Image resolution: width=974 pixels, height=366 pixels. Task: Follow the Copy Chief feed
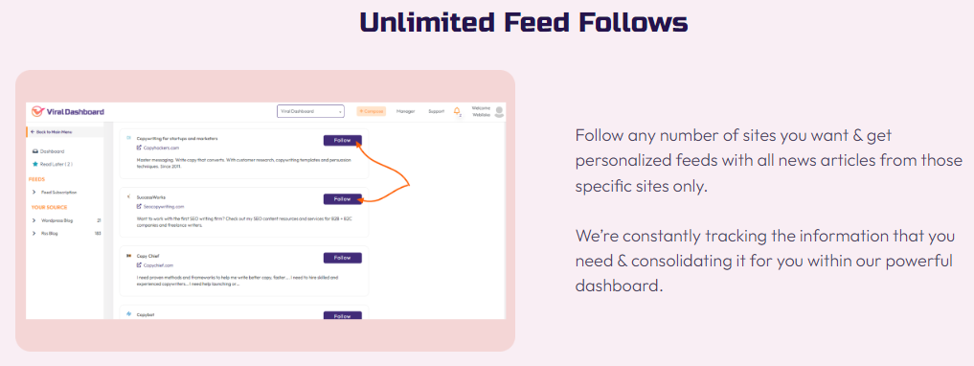342,258
